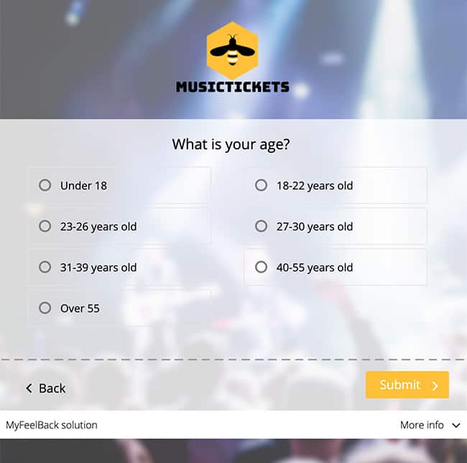Select the Over 55 radio button
467x463 pixels.
tap(45, 308)
